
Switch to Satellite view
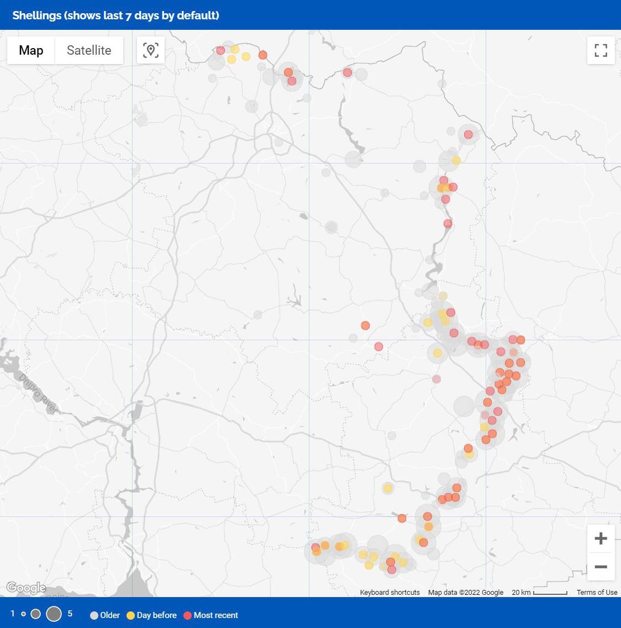[89, 50]
